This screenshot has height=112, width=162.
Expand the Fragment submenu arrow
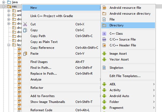coord(154,108)
